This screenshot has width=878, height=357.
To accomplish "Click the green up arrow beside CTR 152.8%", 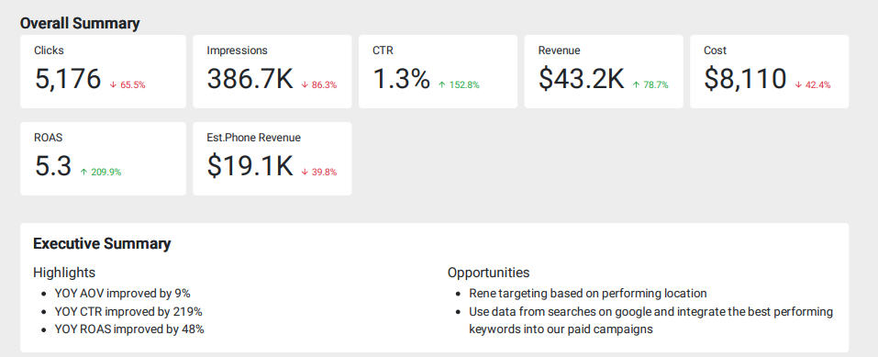I will point(442,85).
